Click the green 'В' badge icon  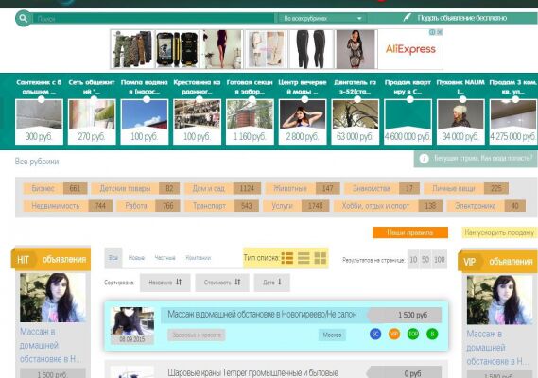click(432, 334)
